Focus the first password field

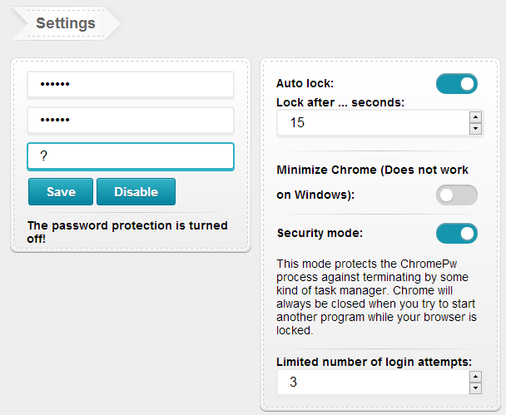pos(131,84)
